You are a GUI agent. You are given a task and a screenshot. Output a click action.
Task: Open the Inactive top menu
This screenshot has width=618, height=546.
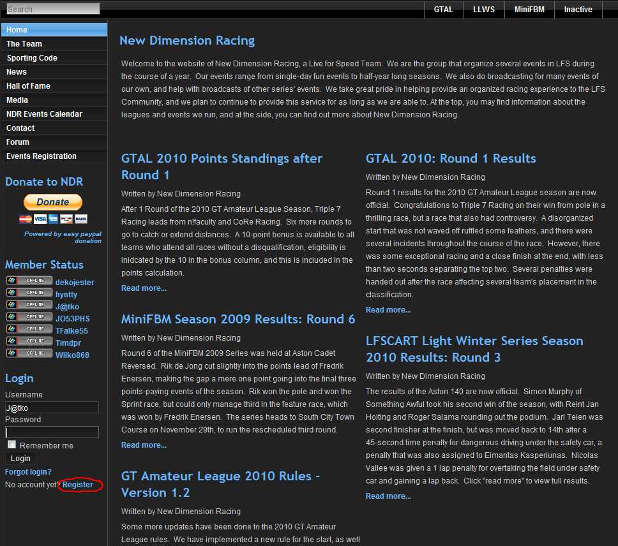pyautogui.click(x=578, y=10)
